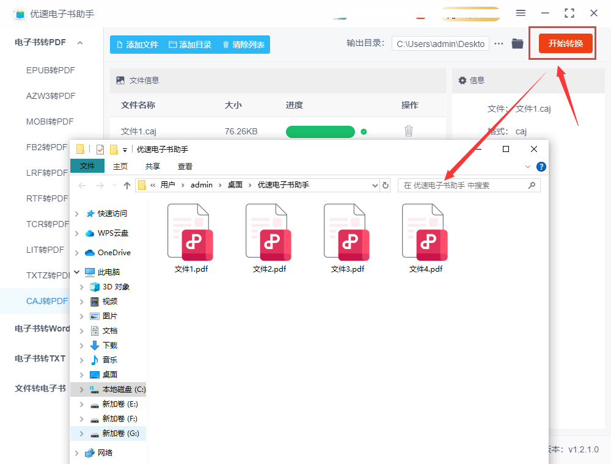Click the 添加目录 button
This screenshot has height=464, width=611.
[190, 45]
